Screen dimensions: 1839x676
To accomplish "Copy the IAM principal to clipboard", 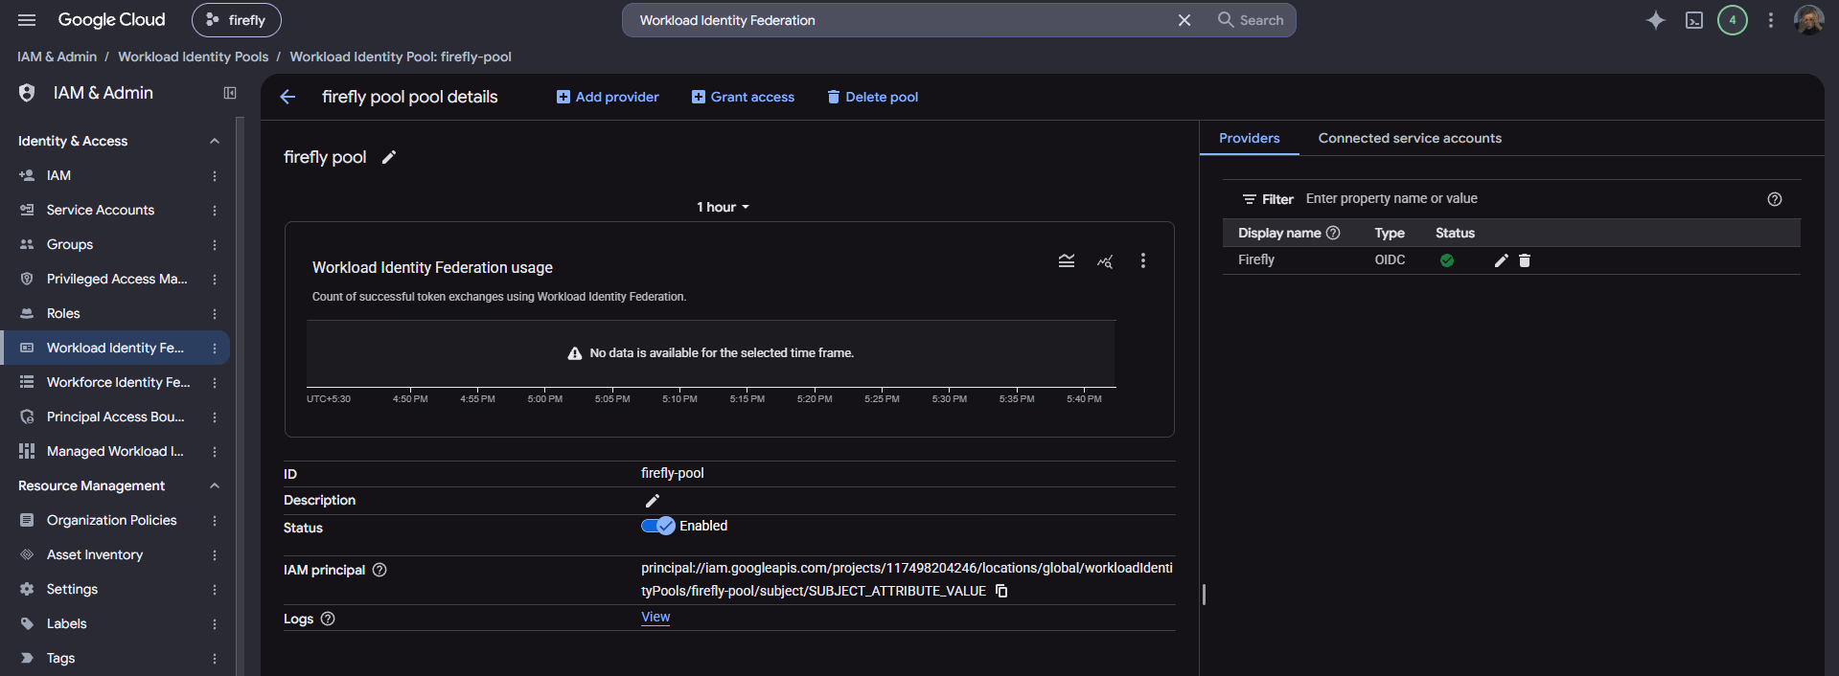I will click(x=1001, y=591).
